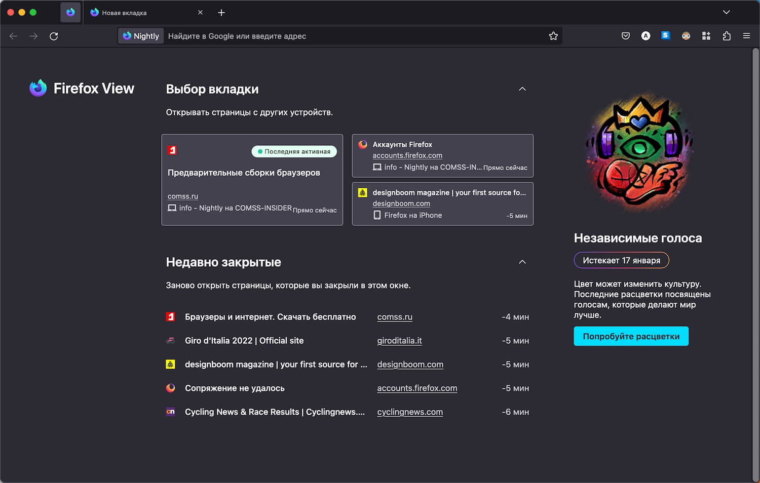This screenshot has height=483, width=760.
Task: Open giroditalia.it link
Action: [399, 341]
